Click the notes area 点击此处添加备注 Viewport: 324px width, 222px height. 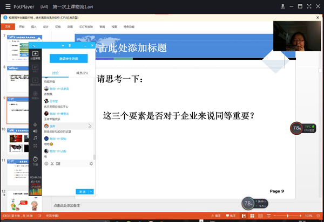66,205
